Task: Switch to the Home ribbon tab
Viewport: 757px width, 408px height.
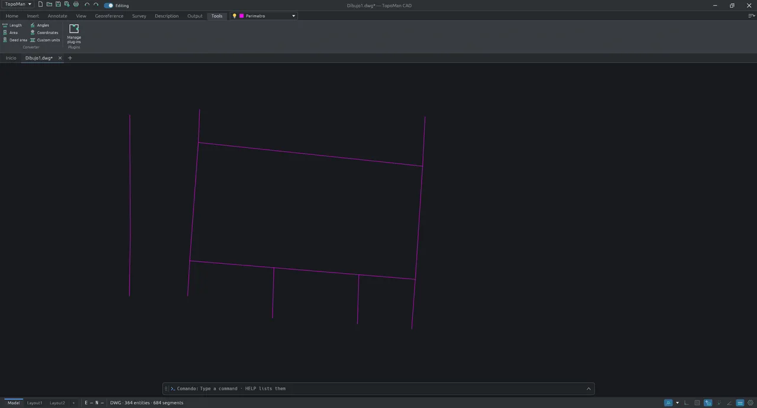Action: pos(12,16)
